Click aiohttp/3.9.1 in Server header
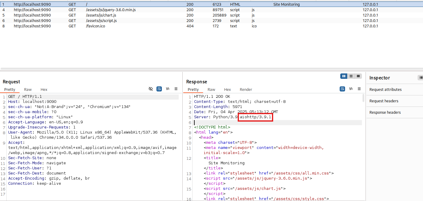423x201 pixels. click(255, 117)
